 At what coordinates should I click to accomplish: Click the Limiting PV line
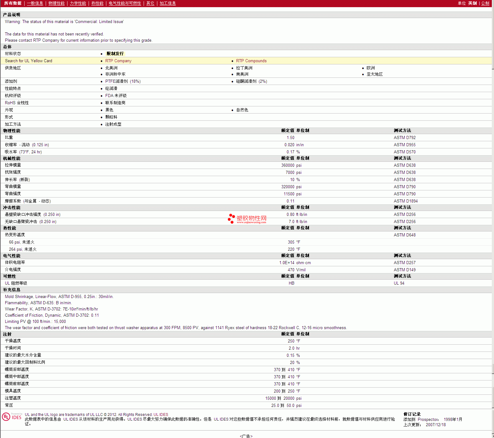tap(35, 322)
